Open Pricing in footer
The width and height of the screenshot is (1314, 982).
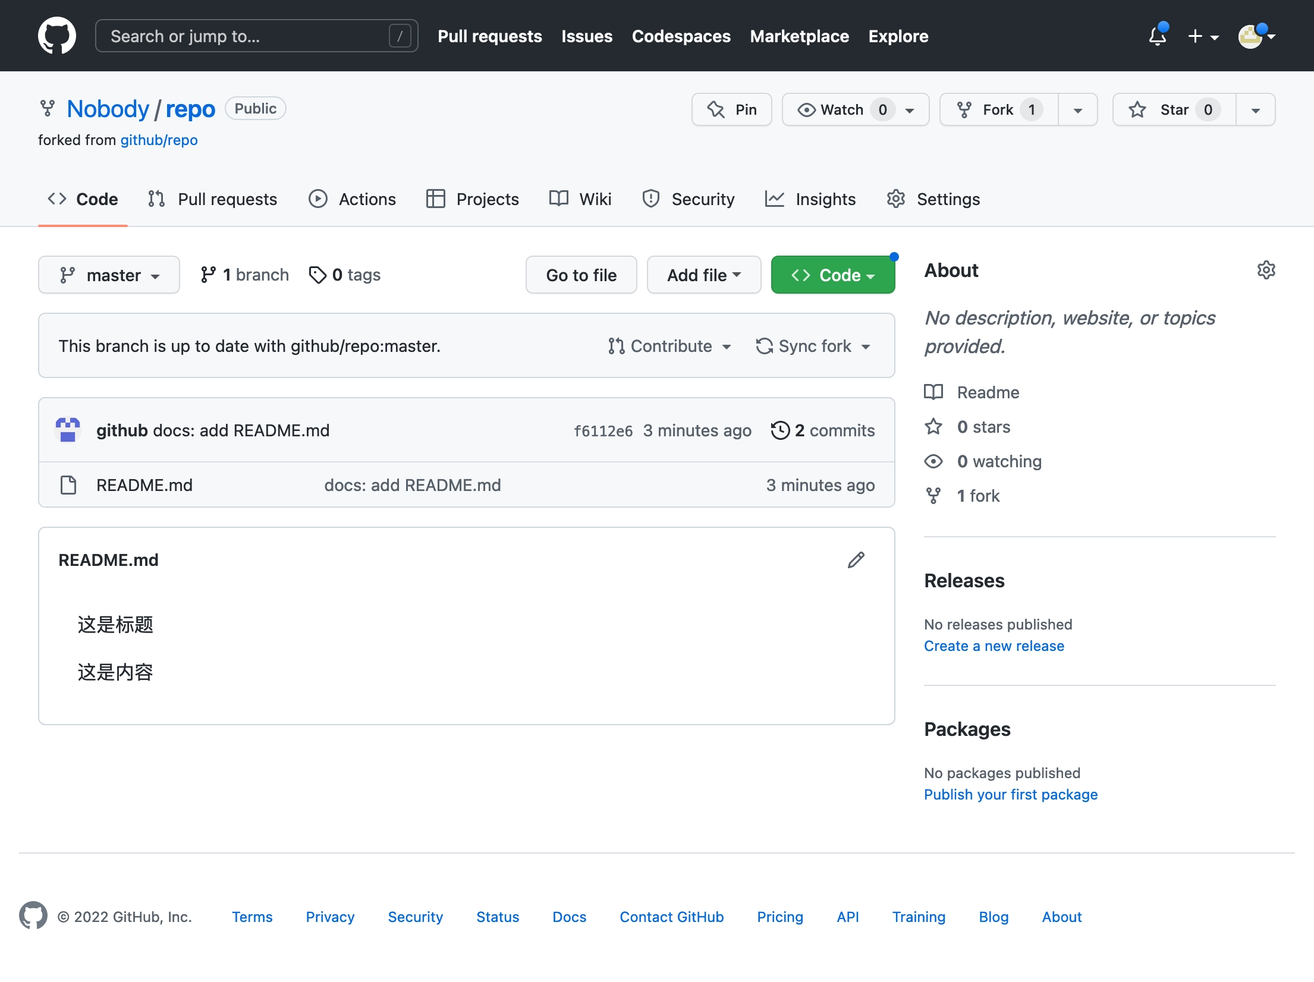click(780, 917)
